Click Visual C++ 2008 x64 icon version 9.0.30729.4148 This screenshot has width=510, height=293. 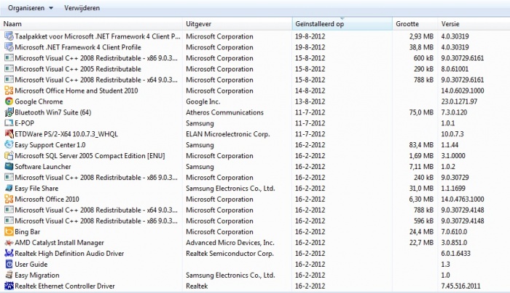[9, 210]
